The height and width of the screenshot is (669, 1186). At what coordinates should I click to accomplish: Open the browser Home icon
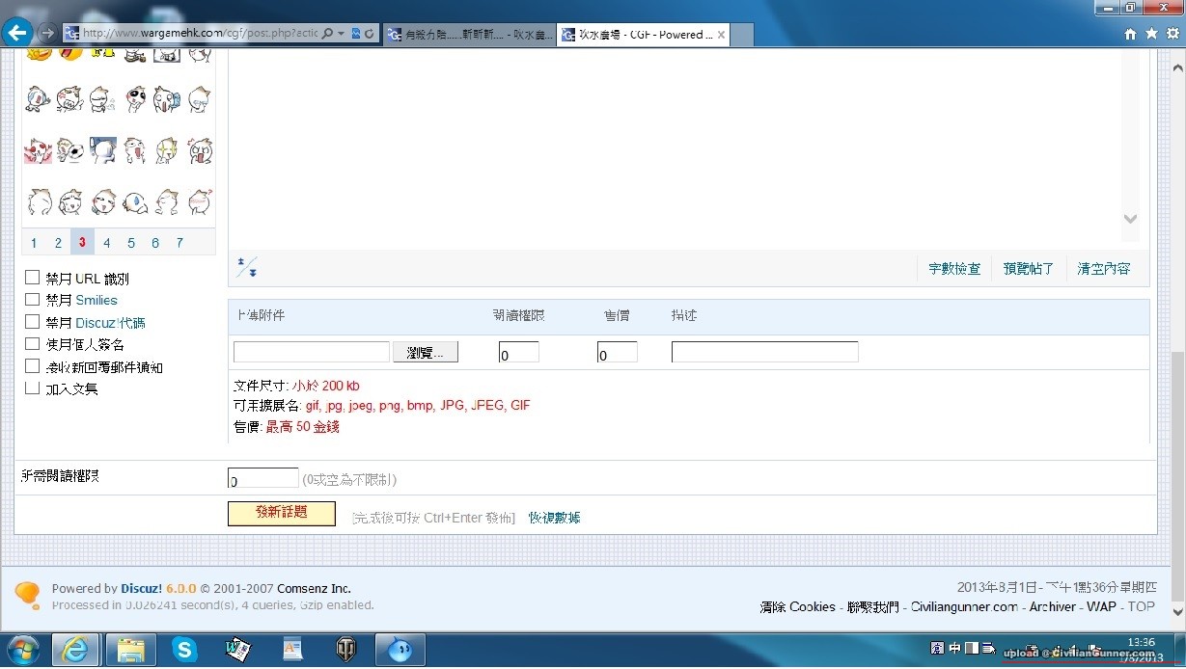pyautogui.click(x=1130, y=34)
